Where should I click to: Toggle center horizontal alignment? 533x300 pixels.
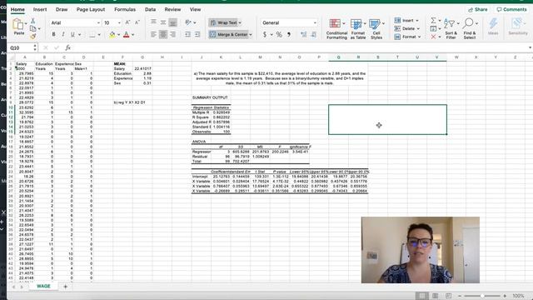pyautogui.click(x=163, y=34)
